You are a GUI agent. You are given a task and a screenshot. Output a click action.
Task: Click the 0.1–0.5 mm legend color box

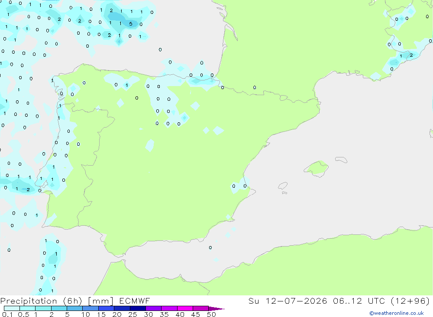pyautogui.click(x=12, y=308)
